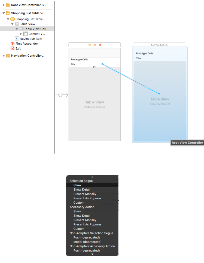Click the First Responder dock icon on canvas
Image resolution: width=204 pixels, height=263 pixels.
coord(95,45)
